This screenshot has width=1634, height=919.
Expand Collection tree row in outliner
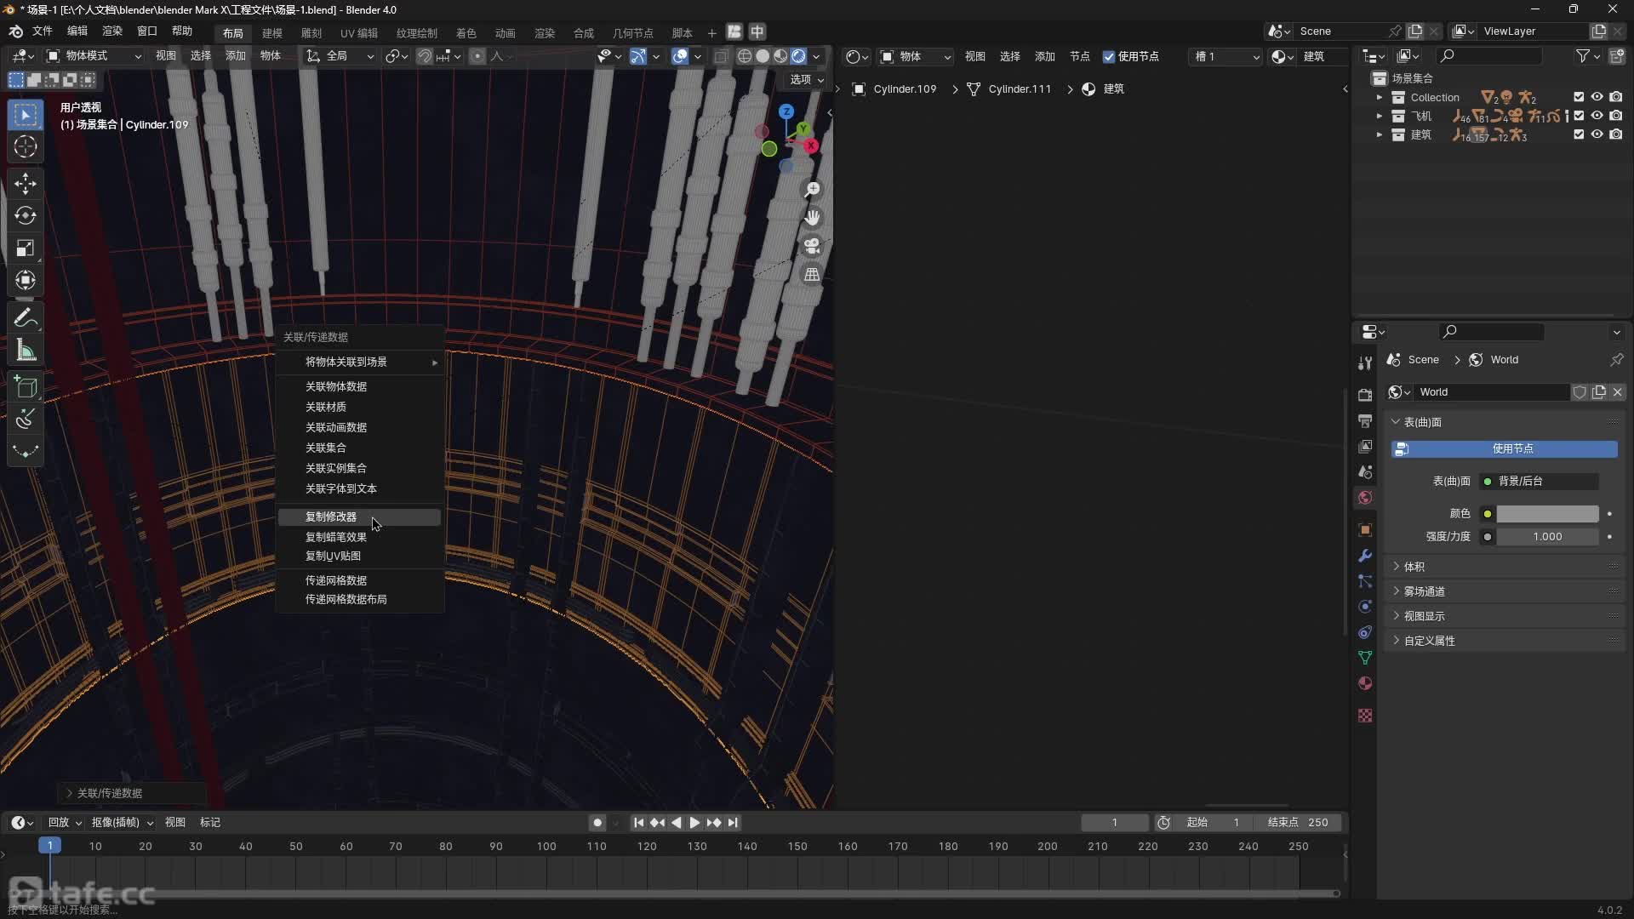coord(1380,97)
